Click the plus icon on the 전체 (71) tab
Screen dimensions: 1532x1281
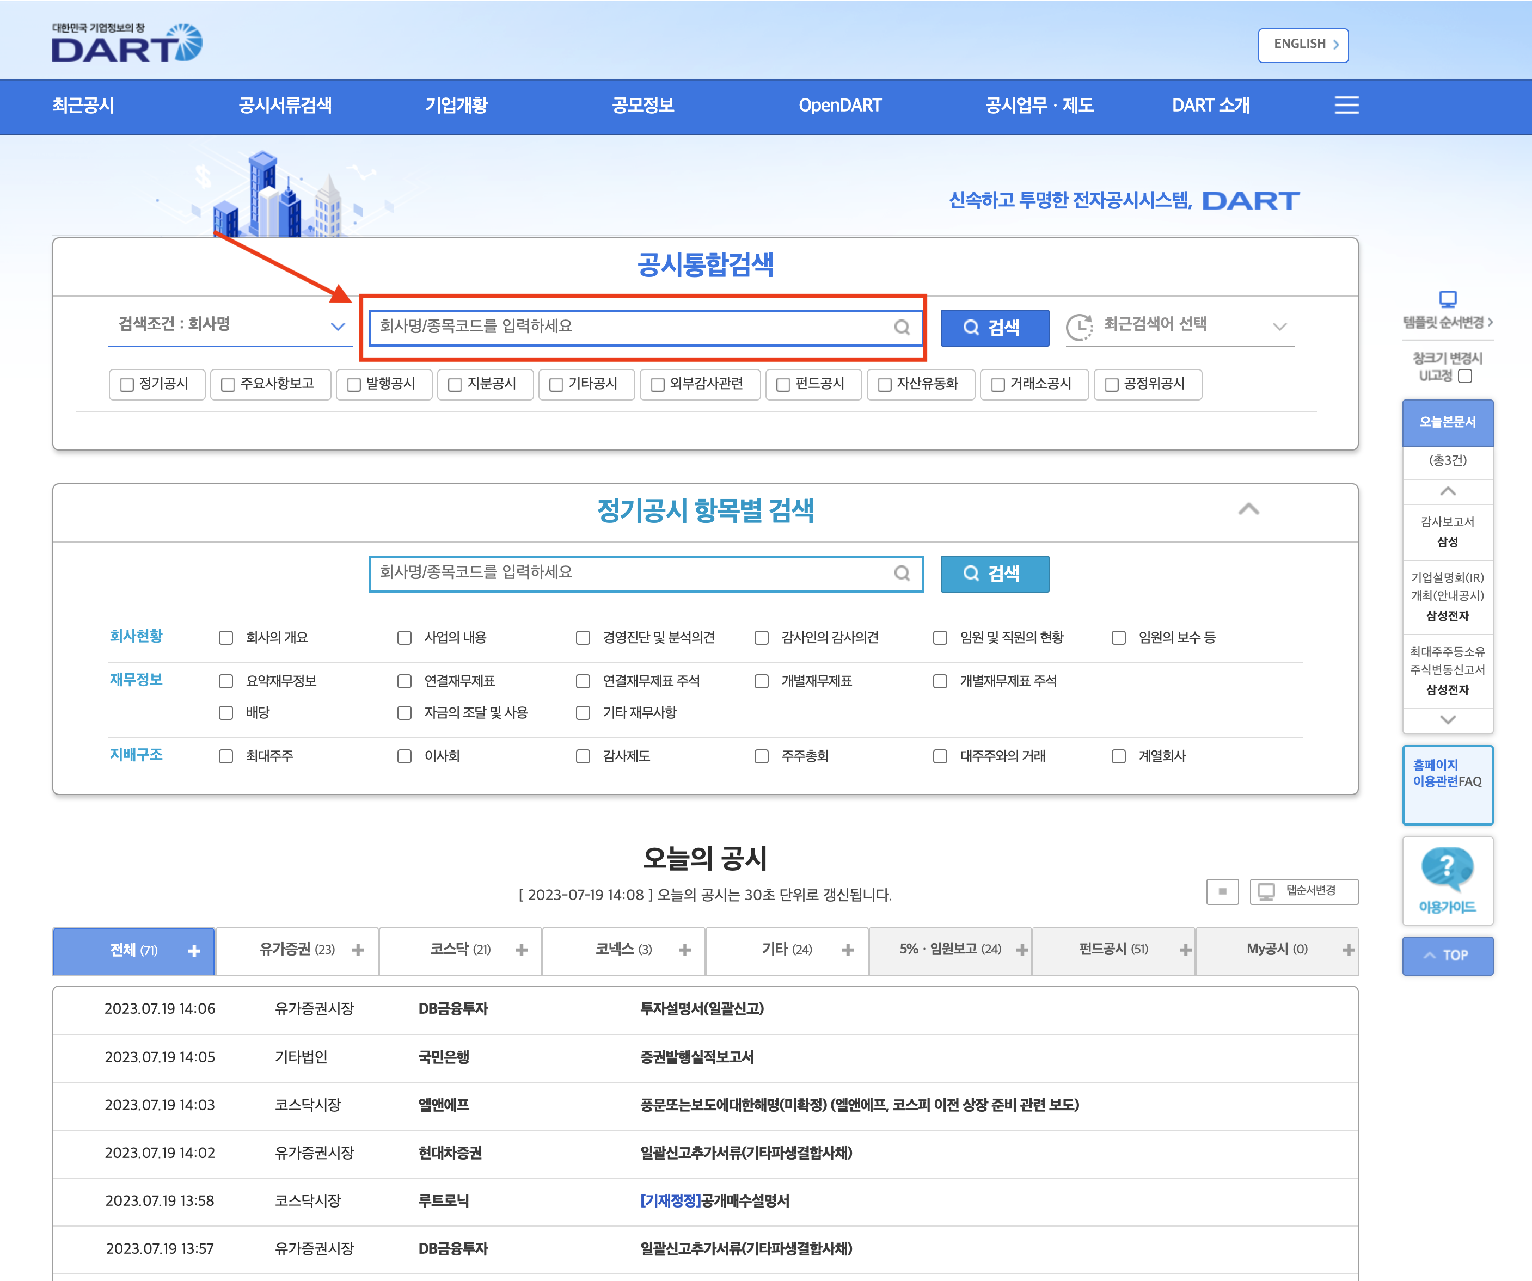coord(194,951)
